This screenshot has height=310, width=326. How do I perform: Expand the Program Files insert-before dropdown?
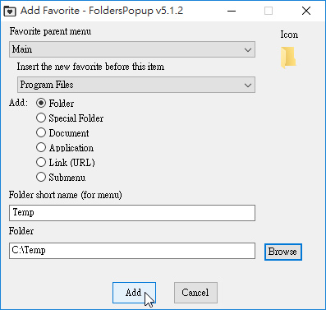[x=136, y=85]
